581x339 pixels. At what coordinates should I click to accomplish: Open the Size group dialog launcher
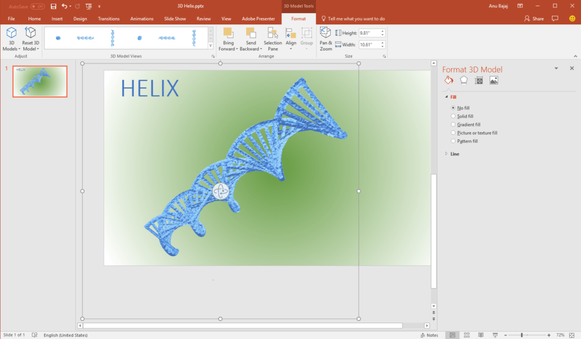pyautogui.click(x=384, y=56)
